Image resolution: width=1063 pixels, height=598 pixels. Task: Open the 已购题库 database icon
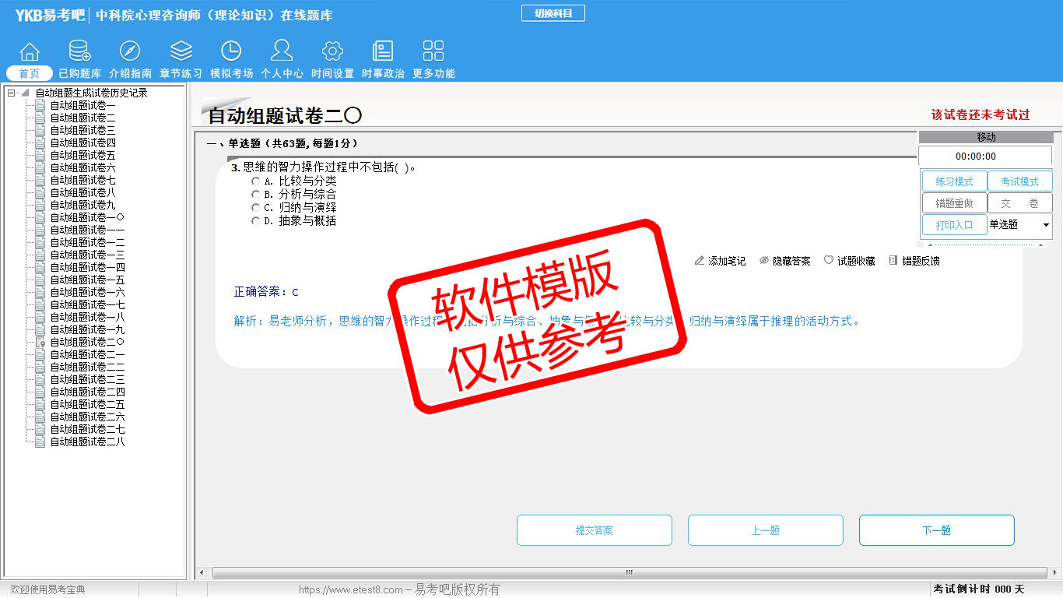click(x=79, y=52)
